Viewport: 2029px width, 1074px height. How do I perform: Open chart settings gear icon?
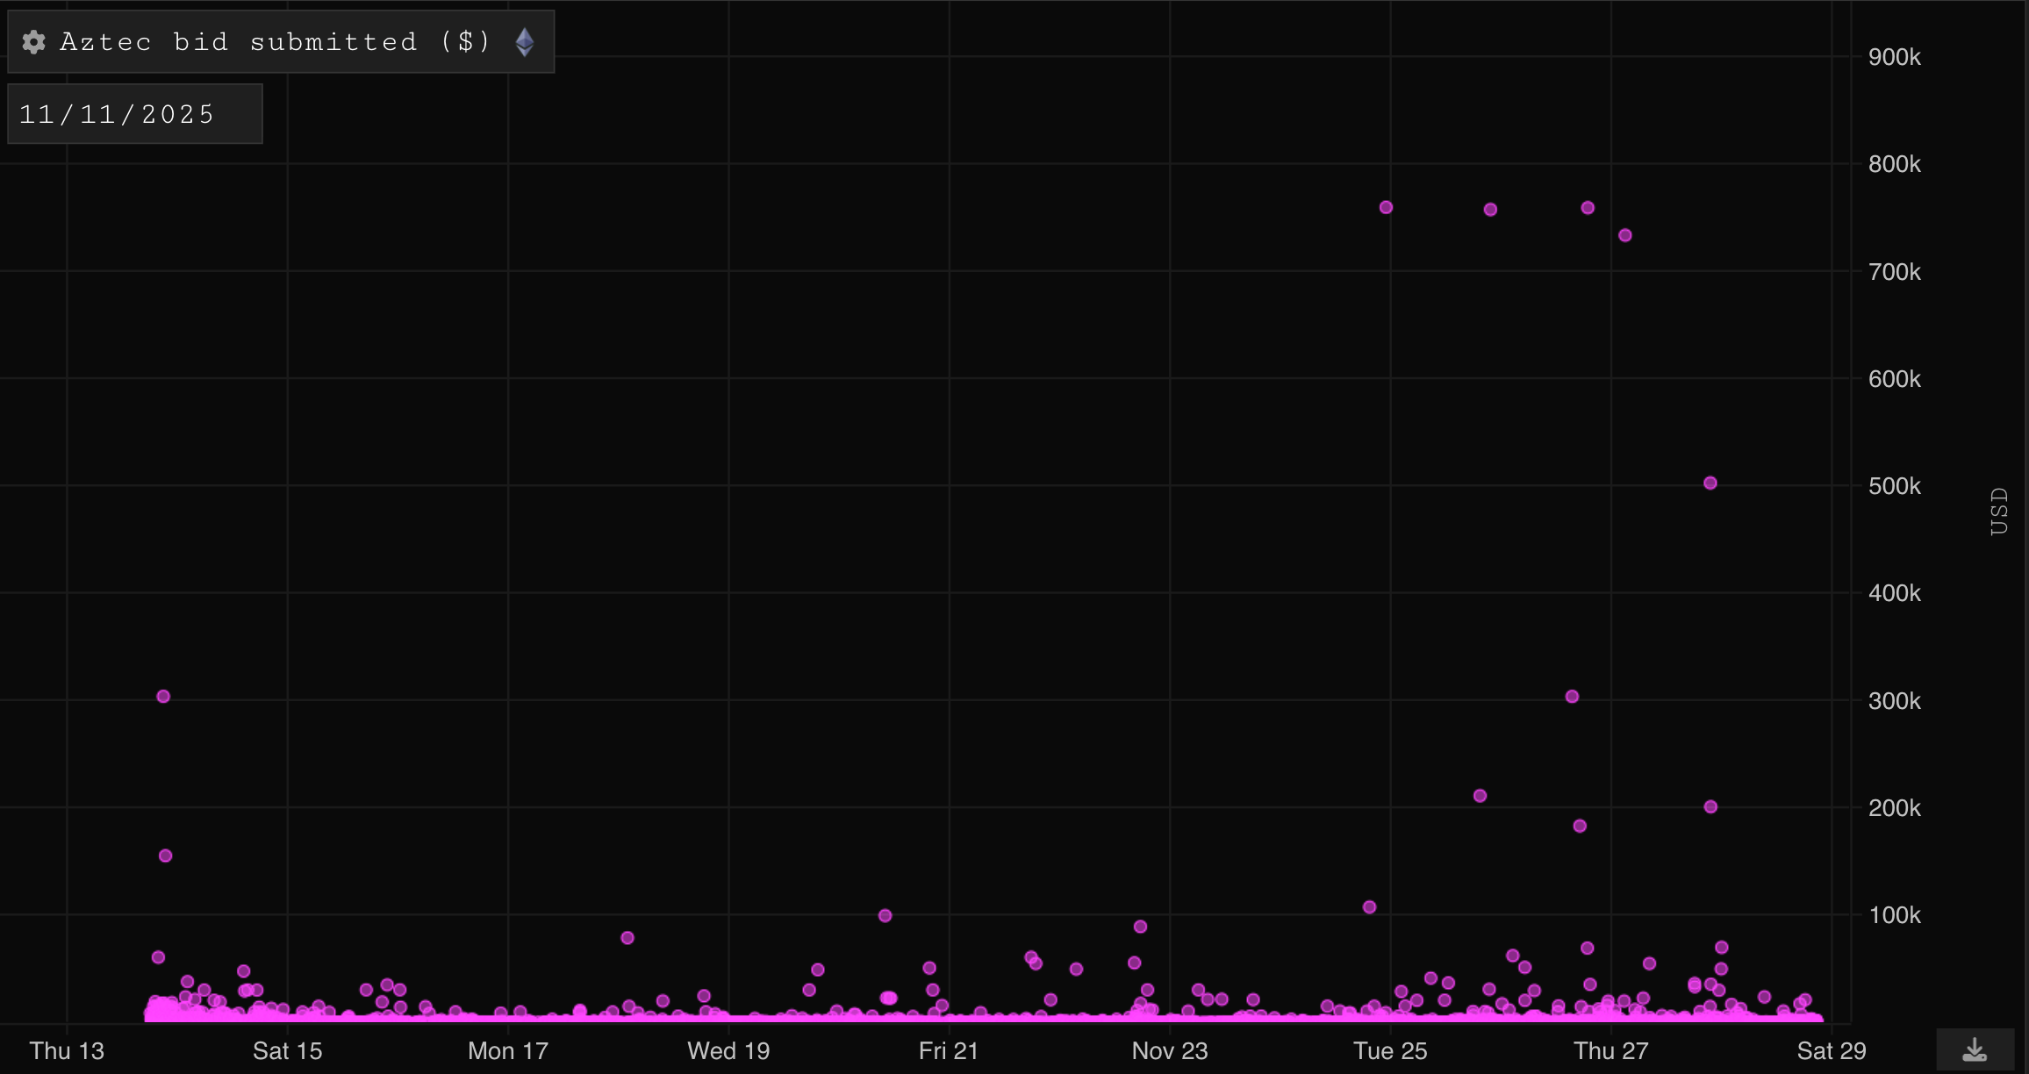coord(33,42)
